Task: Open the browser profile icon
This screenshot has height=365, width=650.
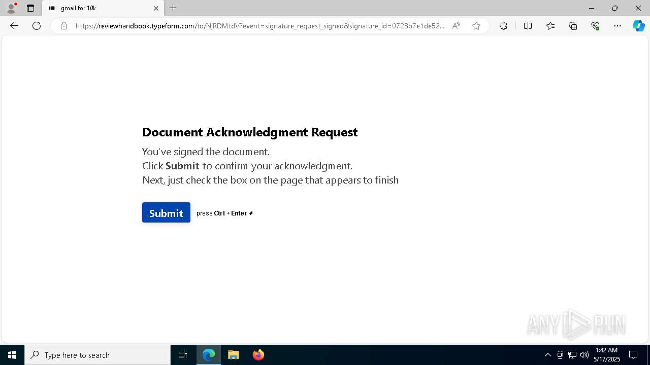Action: click(11, 8)
